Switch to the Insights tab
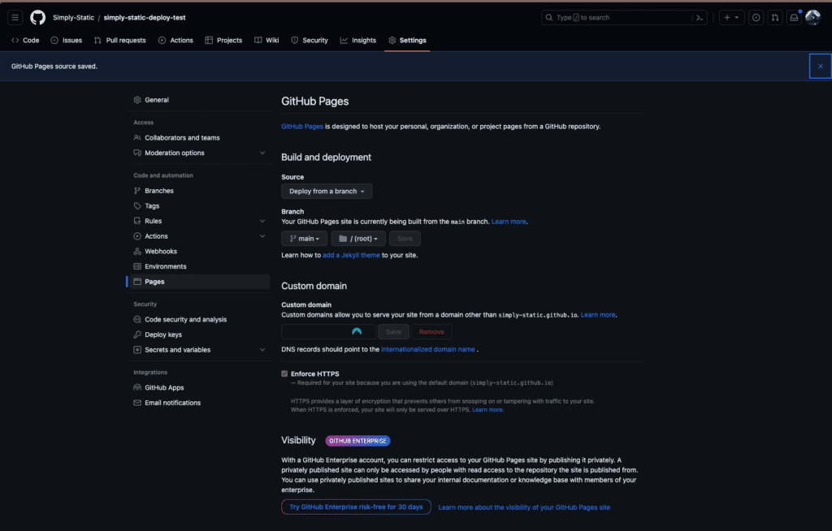 (358, 41)
